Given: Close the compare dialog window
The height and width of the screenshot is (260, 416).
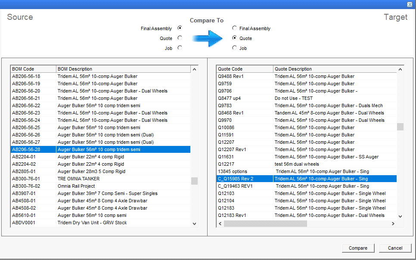Looking at the screenshot, I should 410,4.
